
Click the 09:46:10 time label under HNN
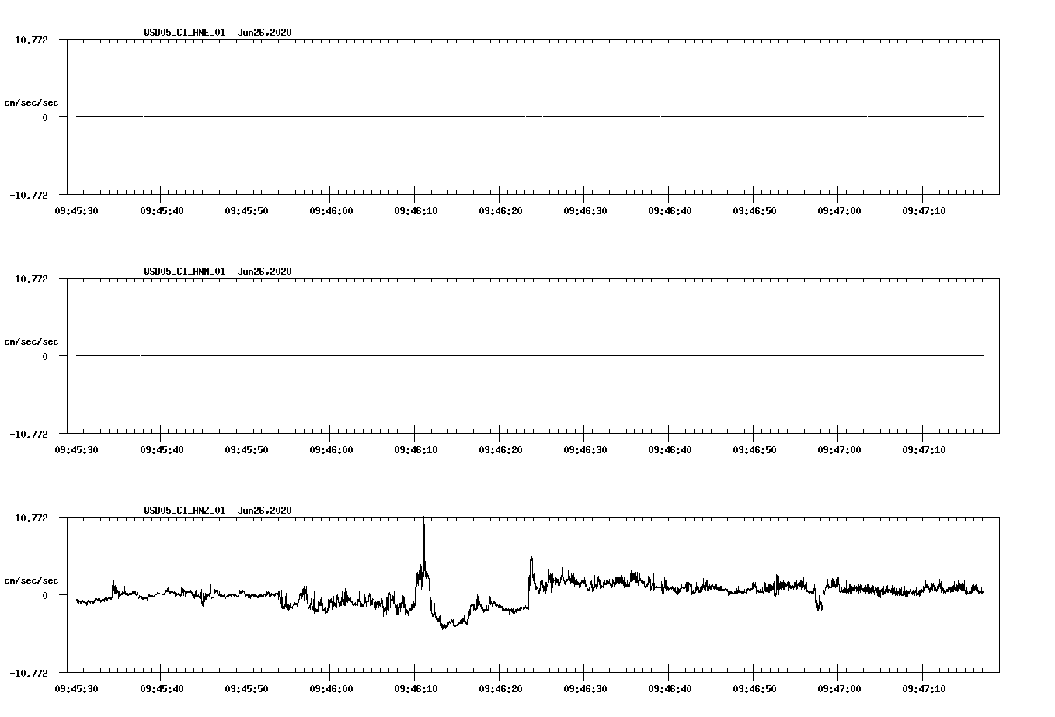click(415, 449)
